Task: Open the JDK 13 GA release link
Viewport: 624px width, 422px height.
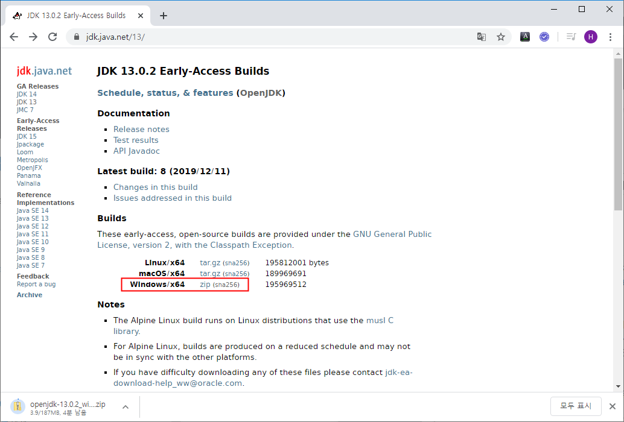Action: point(27,102)
